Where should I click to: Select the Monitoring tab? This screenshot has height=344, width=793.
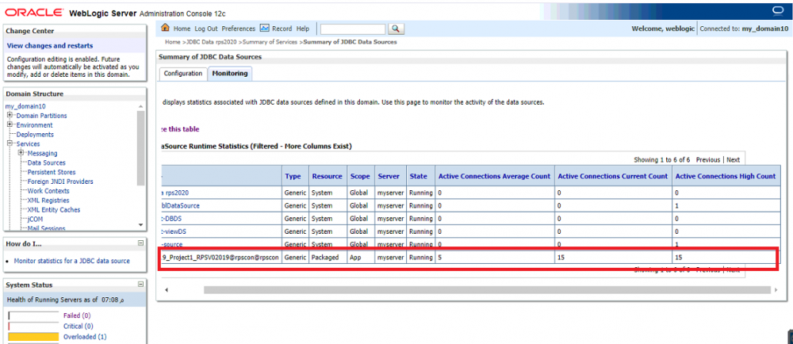click(229, 74)
